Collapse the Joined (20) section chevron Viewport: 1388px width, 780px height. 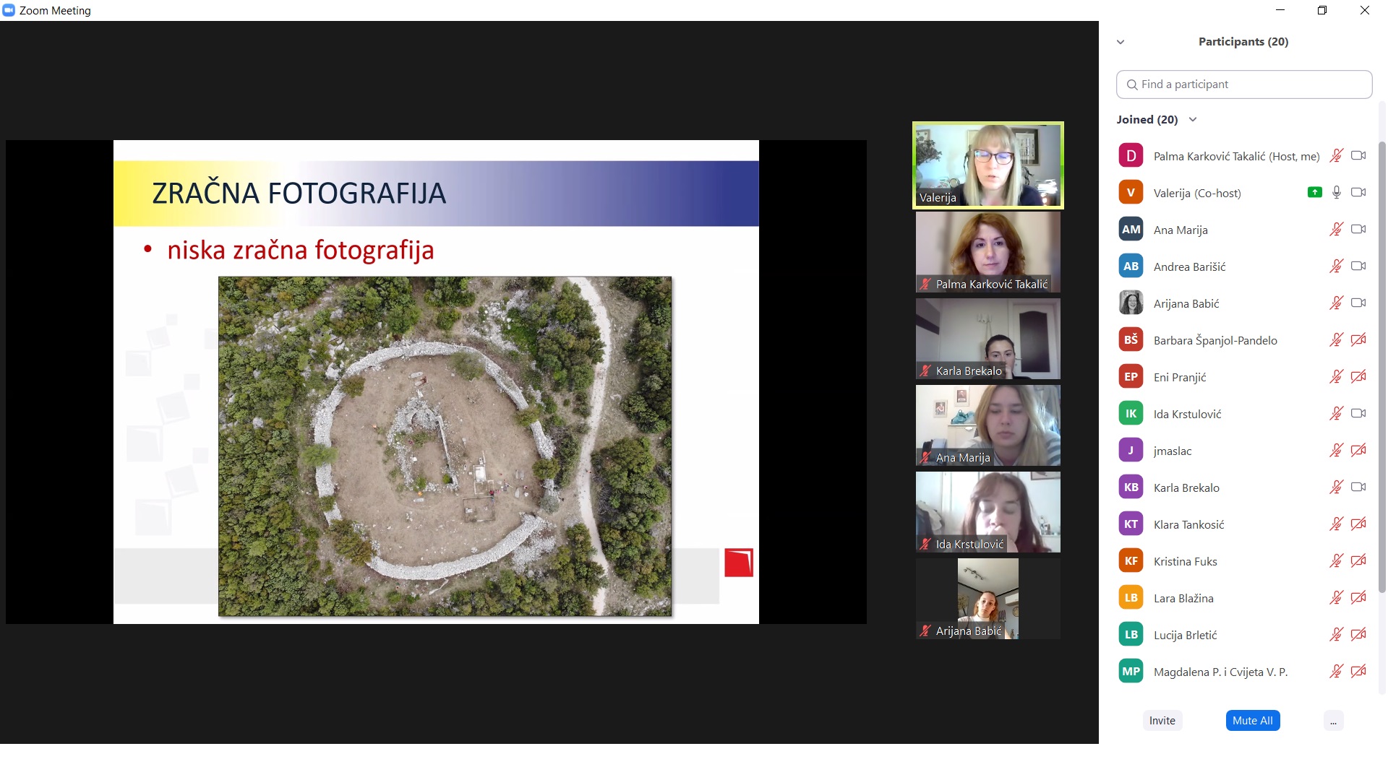pos(1193,119)
